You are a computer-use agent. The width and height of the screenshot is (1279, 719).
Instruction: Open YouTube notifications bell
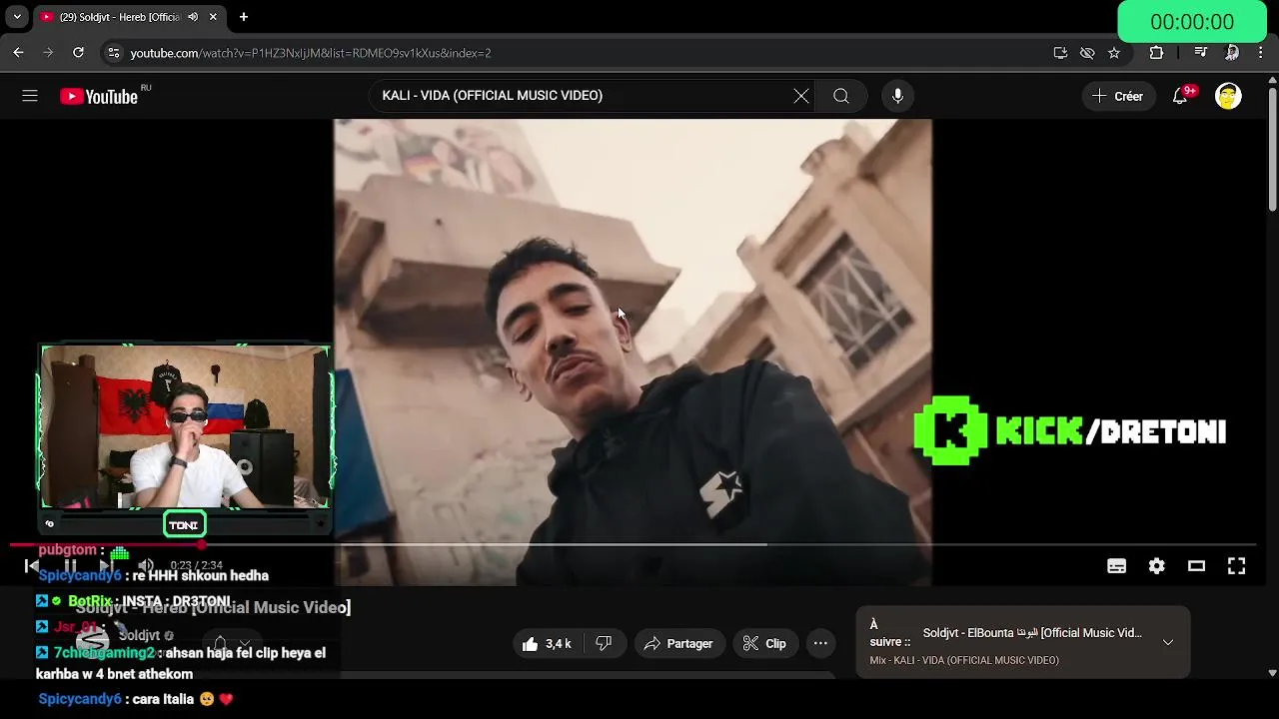click(x=1180, y=96)
